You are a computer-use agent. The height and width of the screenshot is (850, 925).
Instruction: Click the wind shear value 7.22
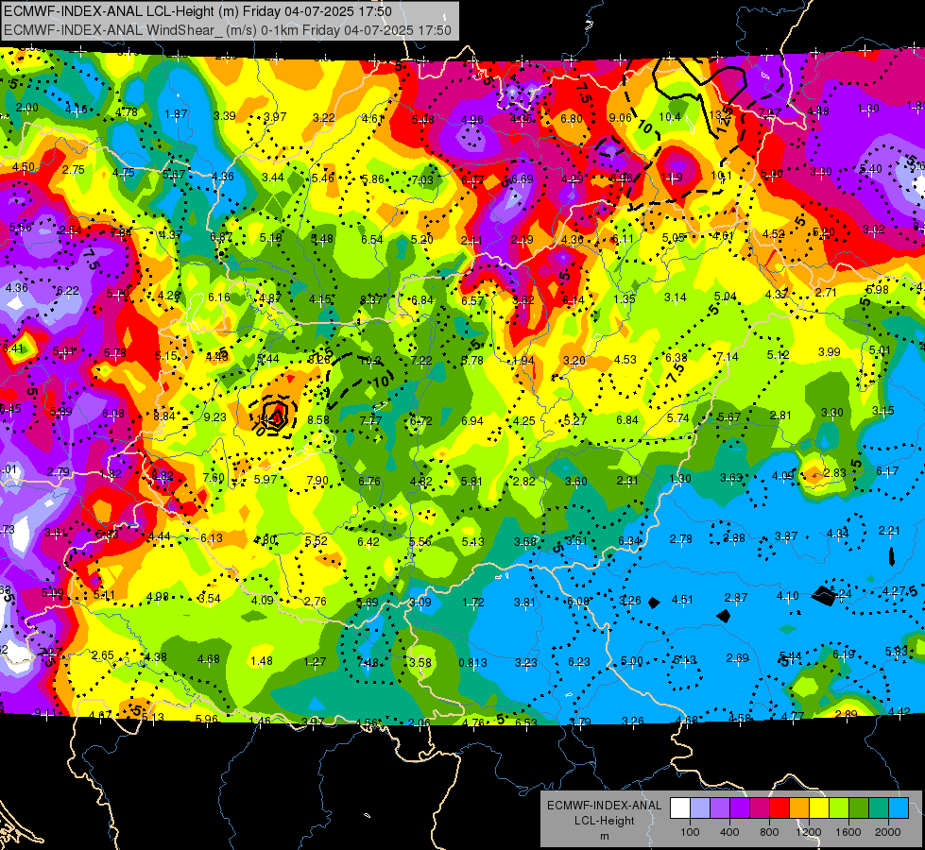tap(421, 360)
